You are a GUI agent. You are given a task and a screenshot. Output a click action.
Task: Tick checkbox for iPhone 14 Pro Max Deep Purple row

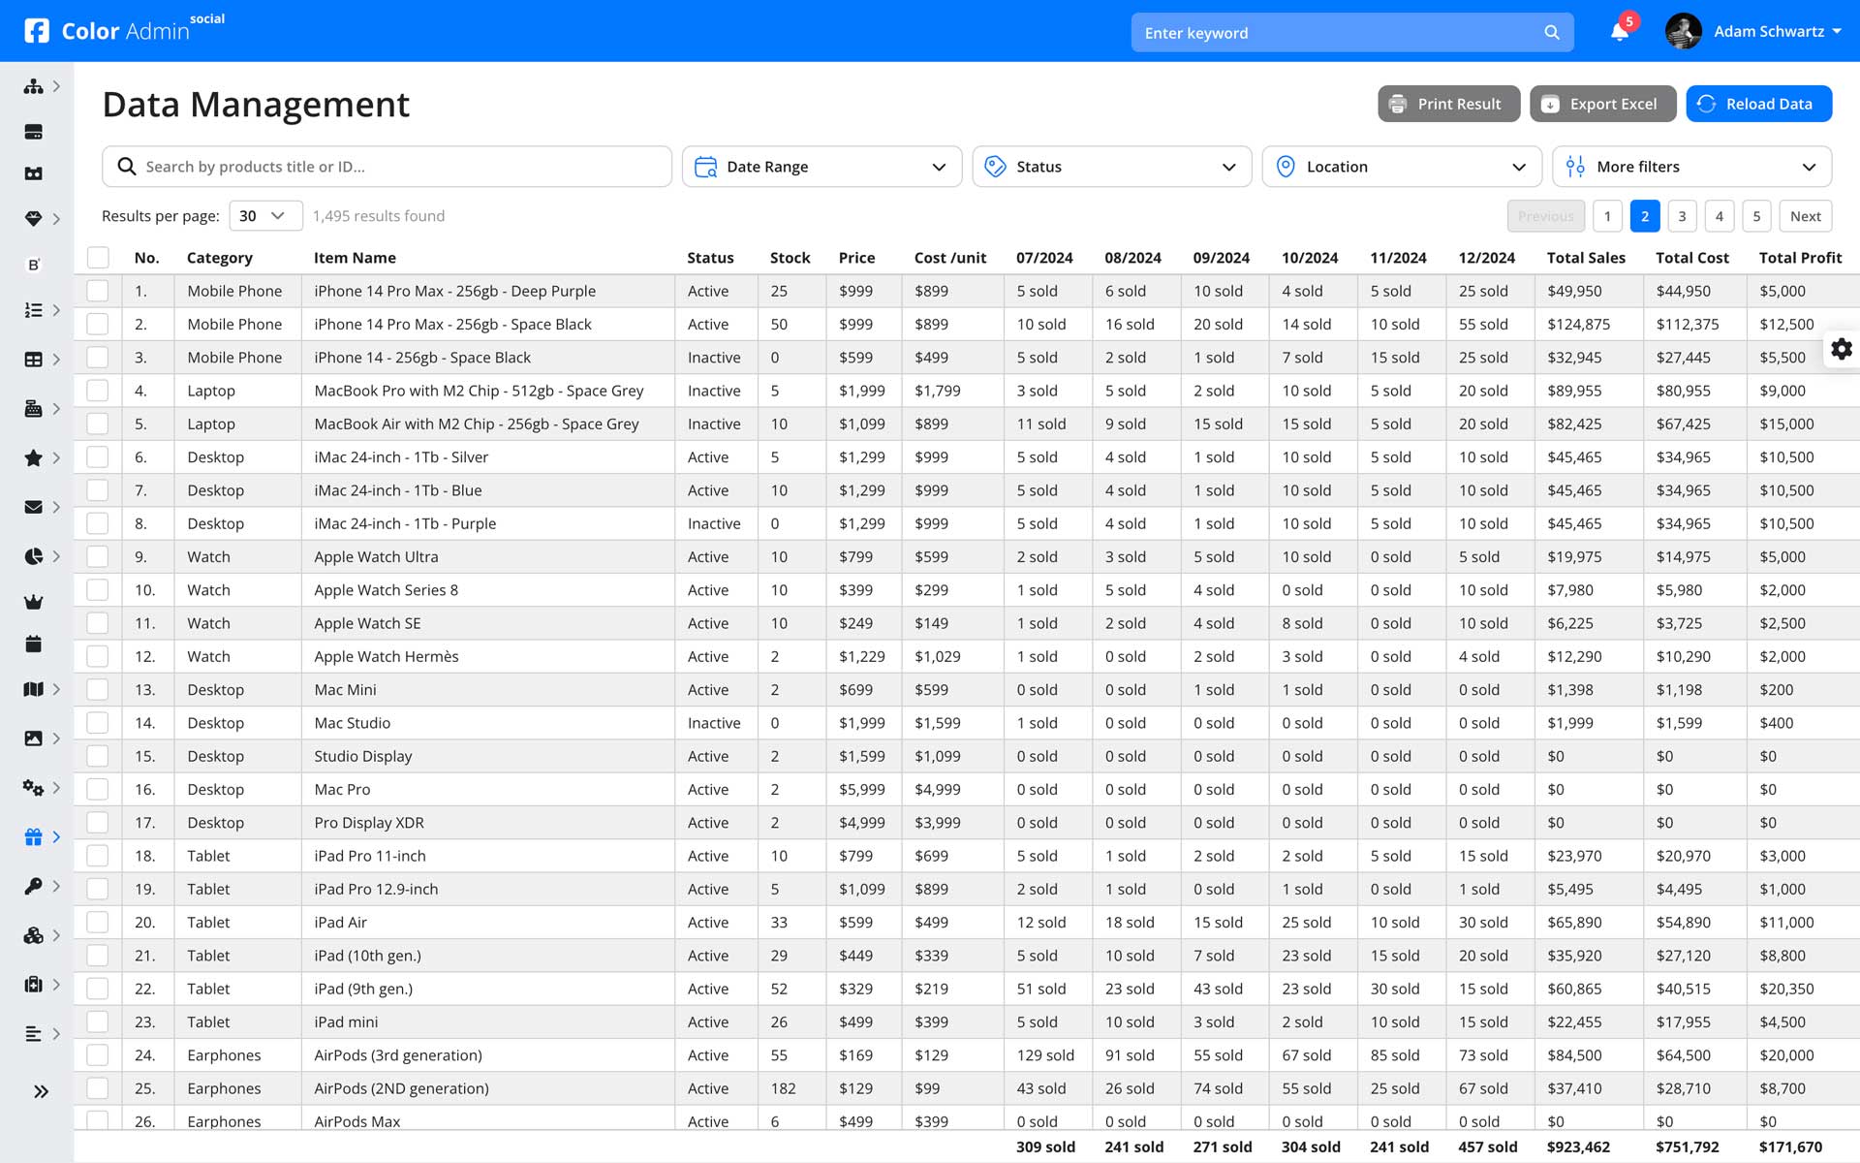(x=98, y=291)
